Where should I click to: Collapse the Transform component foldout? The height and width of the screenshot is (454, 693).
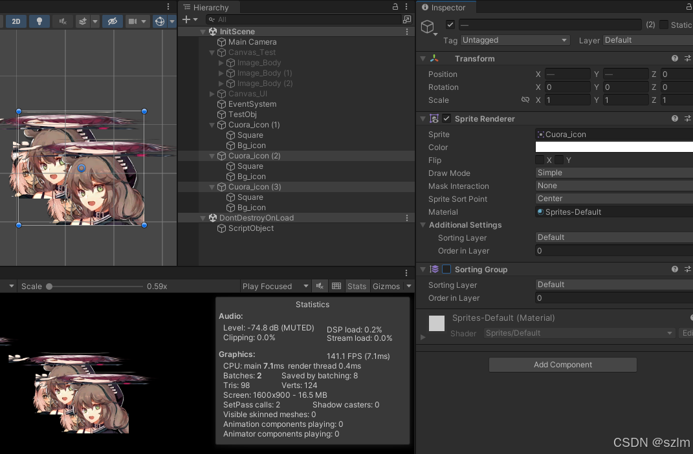pos(423,59)
